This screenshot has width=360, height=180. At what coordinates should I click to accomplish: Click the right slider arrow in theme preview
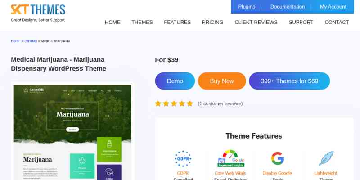point(107,116)
